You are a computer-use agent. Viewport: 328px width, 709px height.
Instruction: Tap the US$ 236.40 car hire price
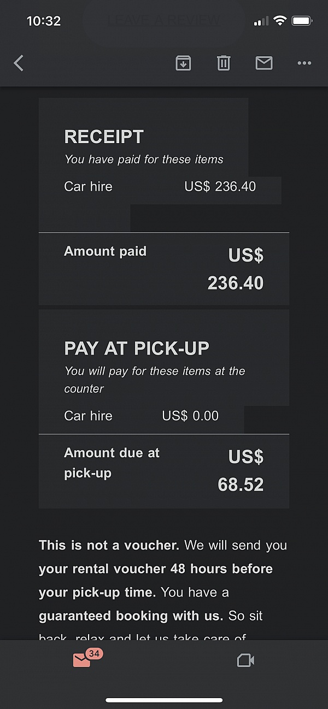pos(220,186)
